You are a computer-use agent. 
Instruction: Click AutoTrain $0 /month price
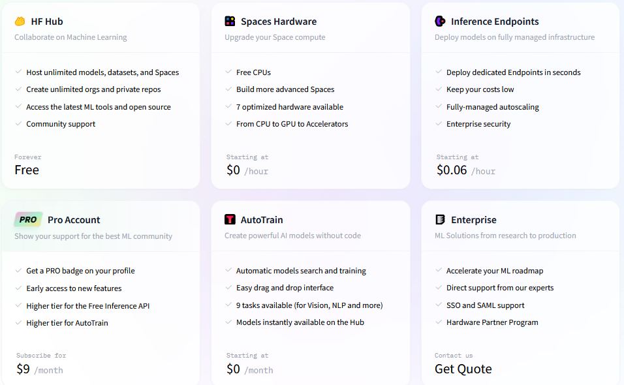click(x=249, y=369)
